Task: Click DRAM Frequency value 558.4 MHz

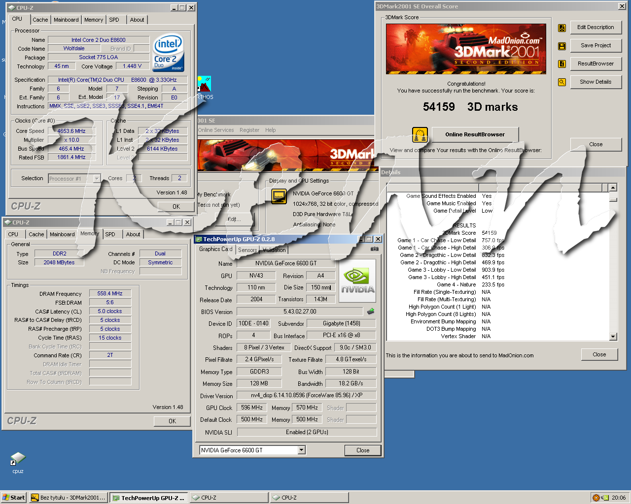Action: point(110,293)
